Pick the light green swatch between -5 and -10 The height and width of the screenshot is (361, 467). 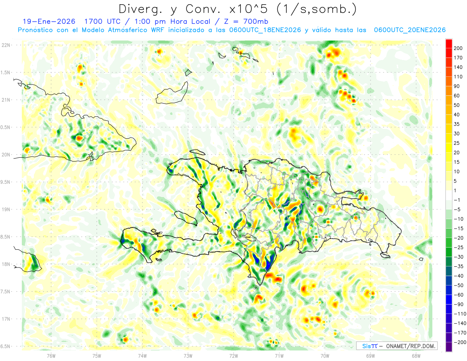pos(449,214)
